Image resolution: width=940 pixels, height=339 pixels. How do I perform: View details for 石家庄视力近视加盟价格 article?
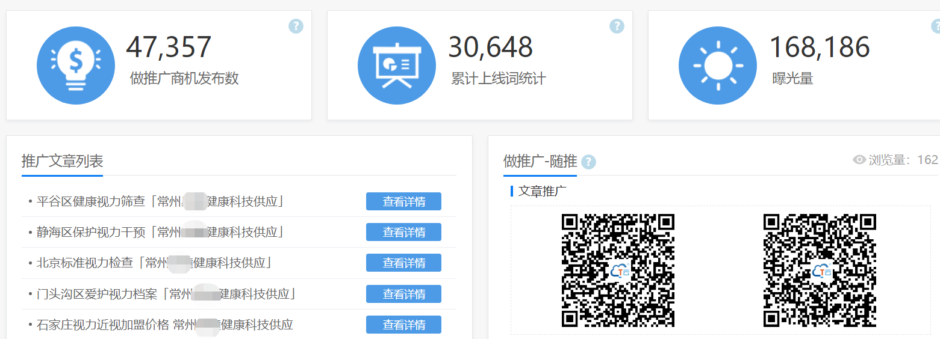point(403,325)
